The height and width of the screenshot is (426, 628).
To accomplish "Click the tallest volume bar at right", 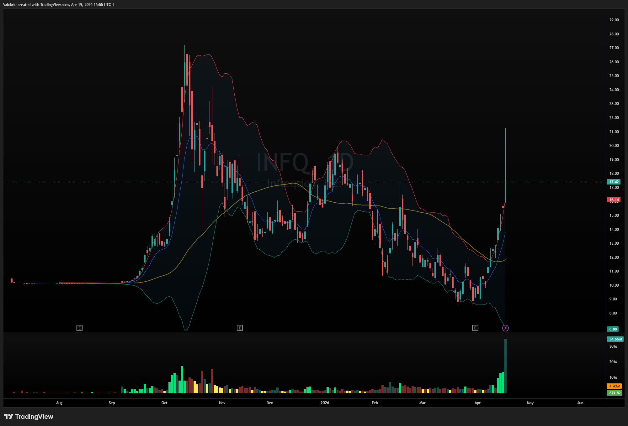I will click(x=505, y=366).
